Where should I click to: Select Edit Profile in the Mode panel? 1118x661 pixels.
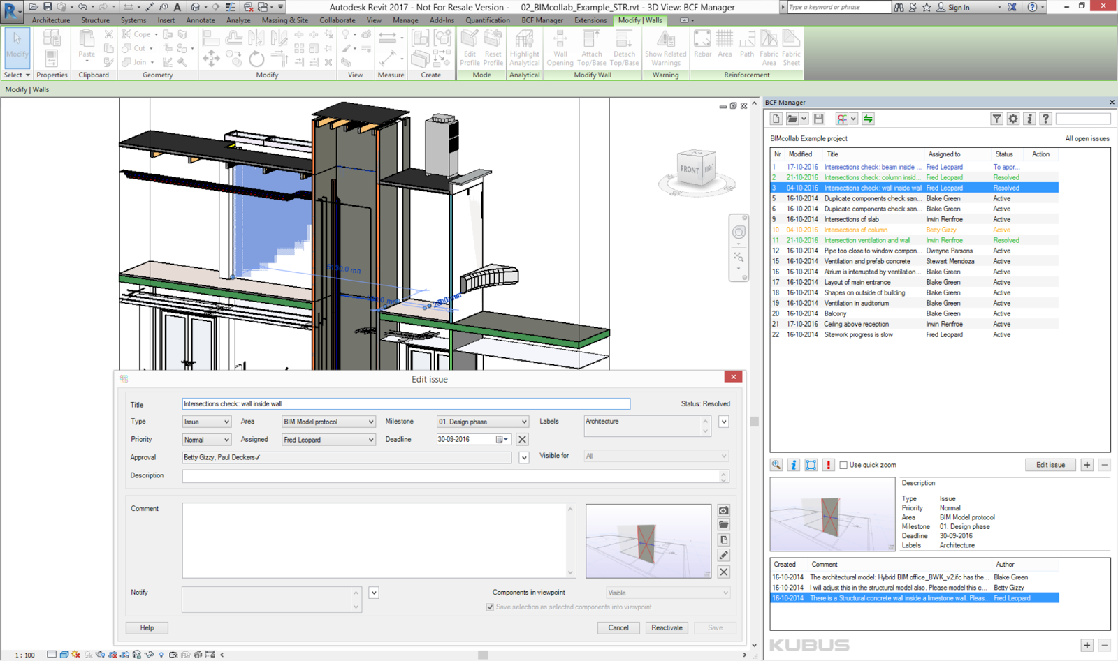coord(469,47)
